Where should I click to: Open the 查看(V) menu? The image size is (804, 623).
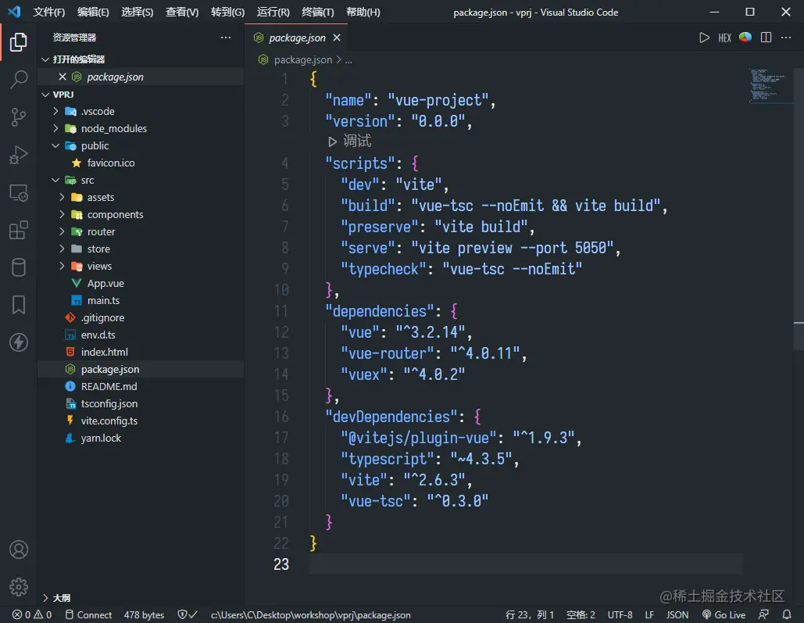[182, 12]
